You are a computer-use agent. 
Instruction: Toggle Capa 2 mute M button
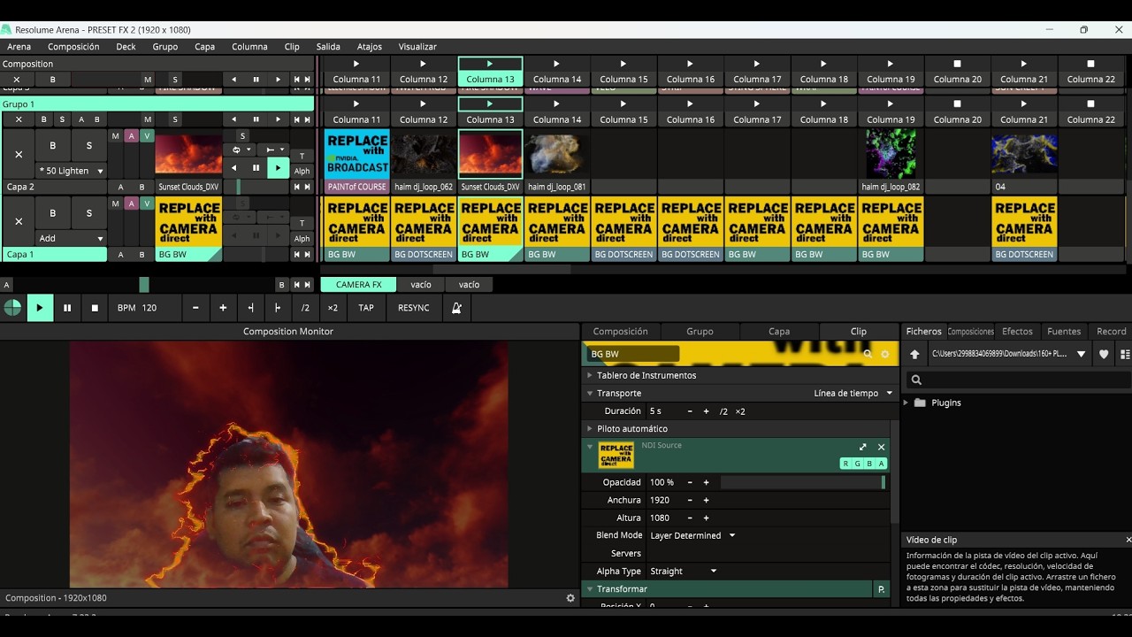pyautogui.click(x=115, y=136)
